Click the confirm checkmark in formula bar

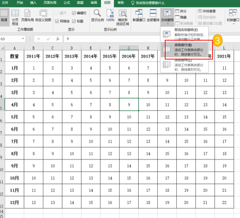[x=49, y=39]
